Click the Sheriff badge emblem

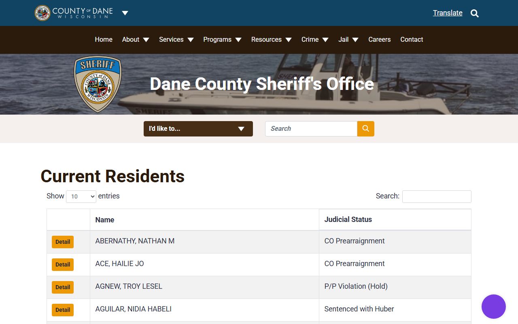[x=98, y=84]
